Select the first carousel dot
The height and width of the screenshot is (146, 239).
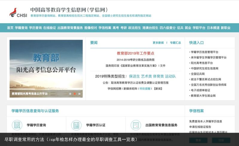[70, 94]
